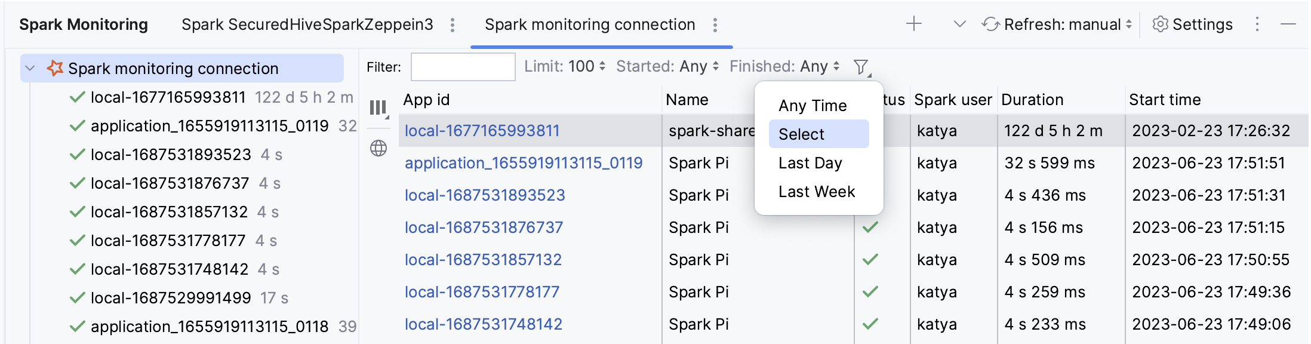The width and height of the screenshot is (1311, 344).
Task: Open local-1687531876737 link in table
Action: coord(484,228)
